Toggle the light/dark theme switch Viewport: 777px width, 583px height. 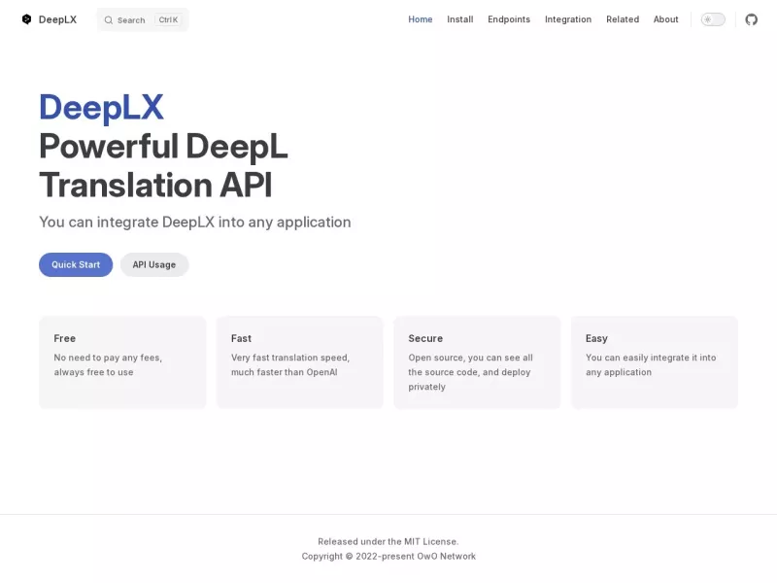(x=713, y=19)
